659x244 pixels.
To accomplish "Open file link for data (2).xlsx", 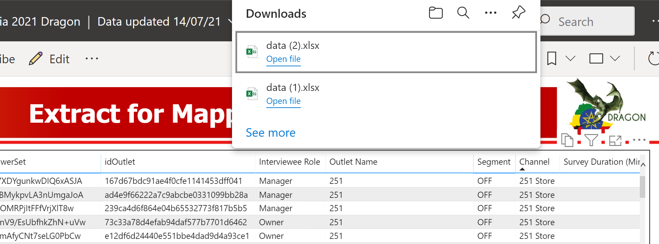I will pos(283,59).
